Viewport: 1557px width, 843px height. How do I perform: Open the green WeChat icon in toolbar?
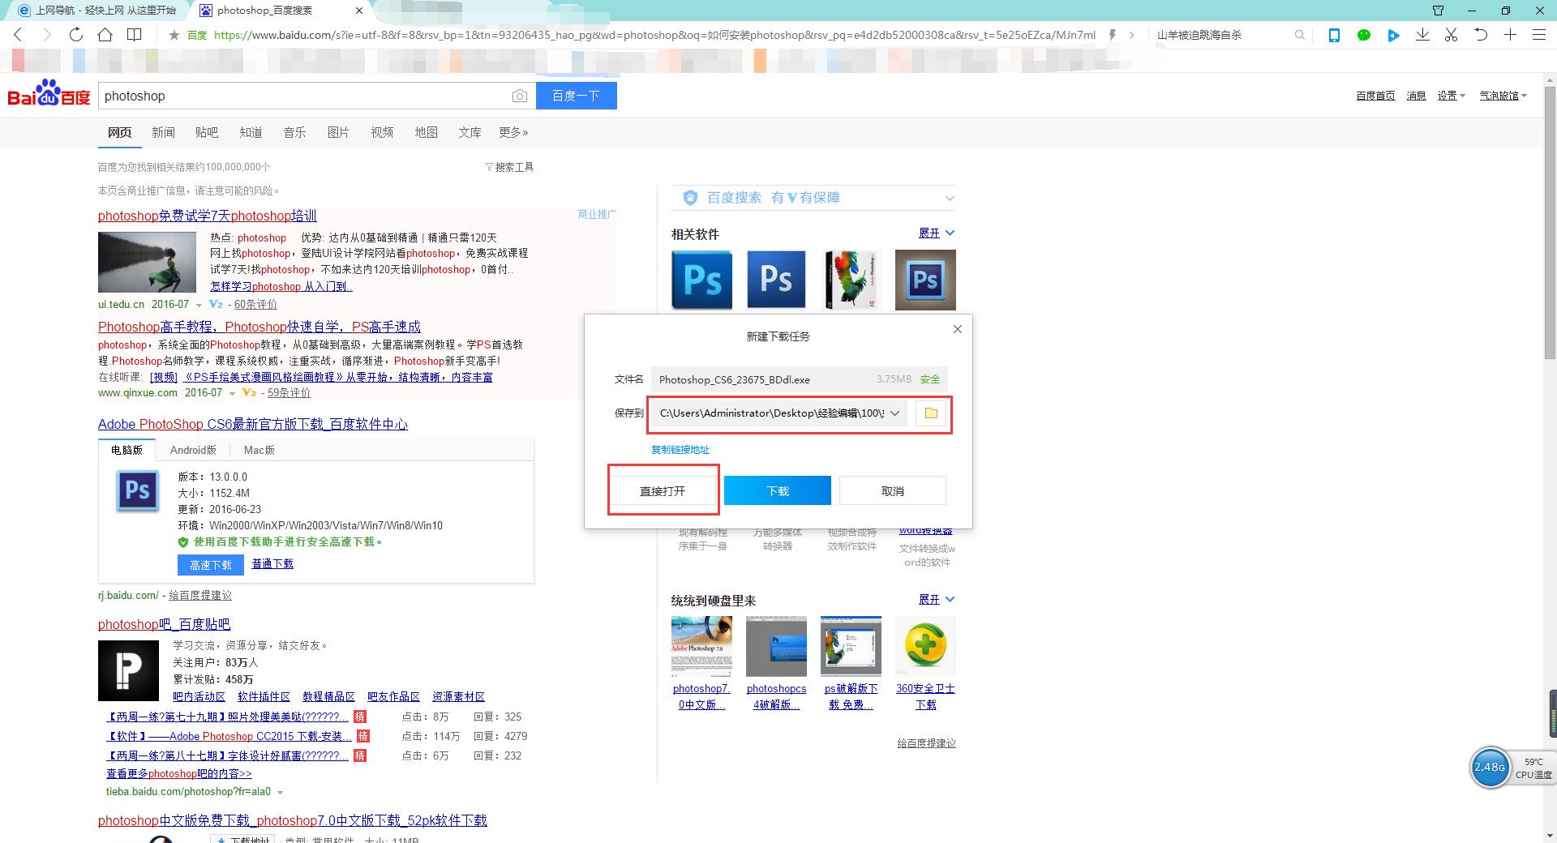(1364, 35)
